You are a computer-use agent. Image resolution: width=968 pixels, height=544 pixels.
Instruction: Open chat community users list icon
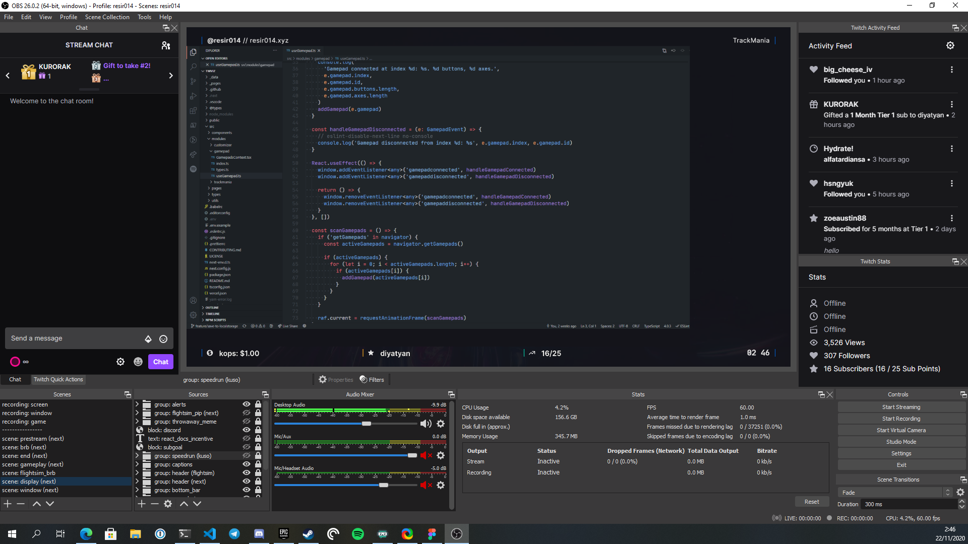(166, 45)
